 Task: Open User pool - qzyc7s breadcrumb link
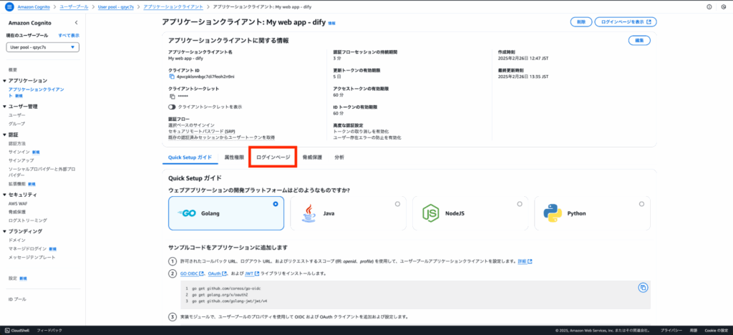click(x=116, y=7)
